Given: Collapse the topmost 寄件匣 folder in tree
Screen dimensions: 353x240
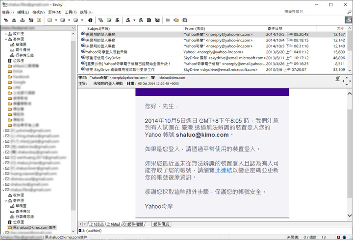Looking at the screenshot, I should point(6,39).
